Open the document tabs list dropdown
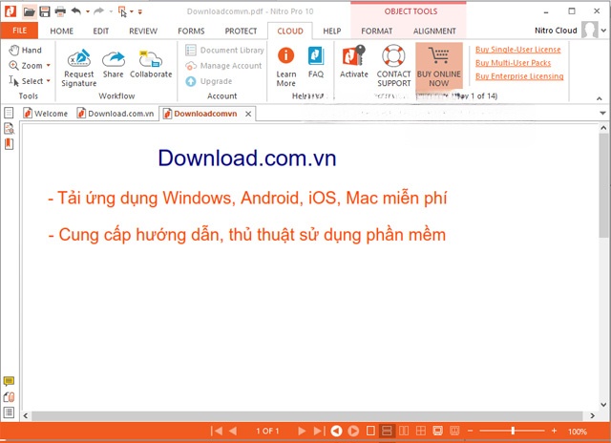 (x=602, y=114)
